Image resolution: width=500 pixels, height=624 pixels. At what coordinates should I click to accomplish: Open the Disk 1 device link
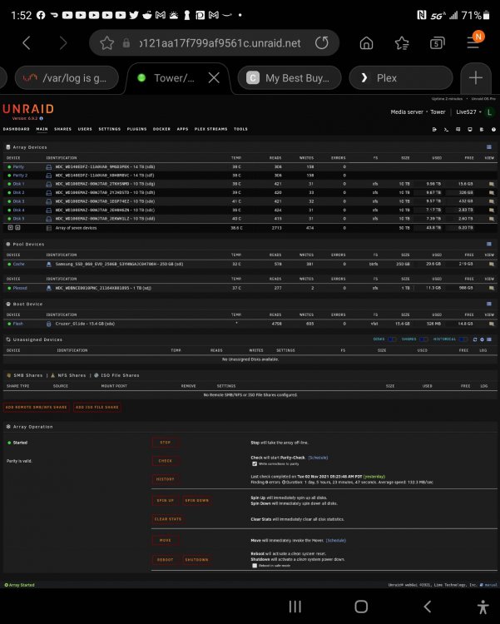18,184
